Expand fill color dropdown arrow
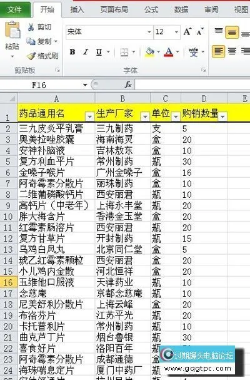The image size is (250, 380). tap(158, 52)
